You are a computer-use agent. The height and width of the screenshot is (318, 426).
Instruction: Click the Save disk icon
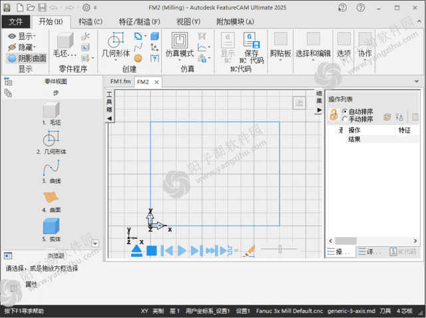tap(42, 7)
